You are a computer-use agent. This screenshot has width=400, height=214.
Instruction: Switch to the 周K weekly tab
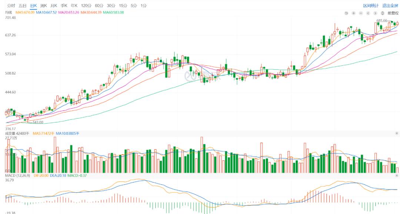click(44, 6)
